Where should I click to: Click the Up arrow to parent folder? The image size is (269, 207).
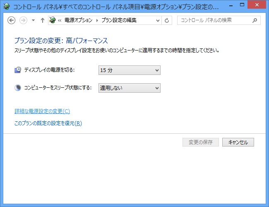coord(42,20)
